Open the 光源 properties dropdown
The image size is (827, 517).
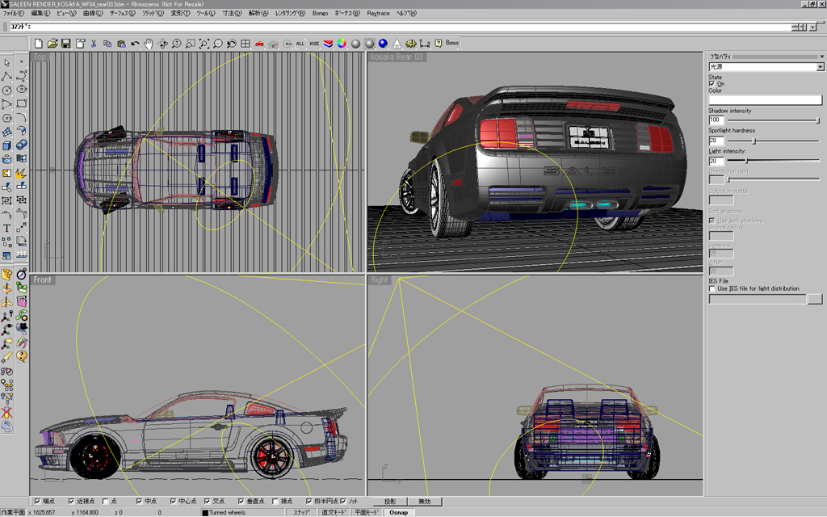click(x=821, y=67)
